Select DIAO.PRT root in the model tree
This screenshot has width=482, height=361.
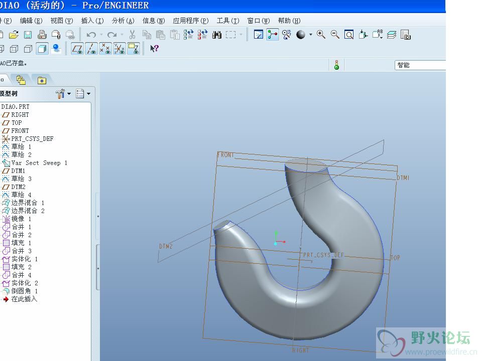click(x=16, y=106)
